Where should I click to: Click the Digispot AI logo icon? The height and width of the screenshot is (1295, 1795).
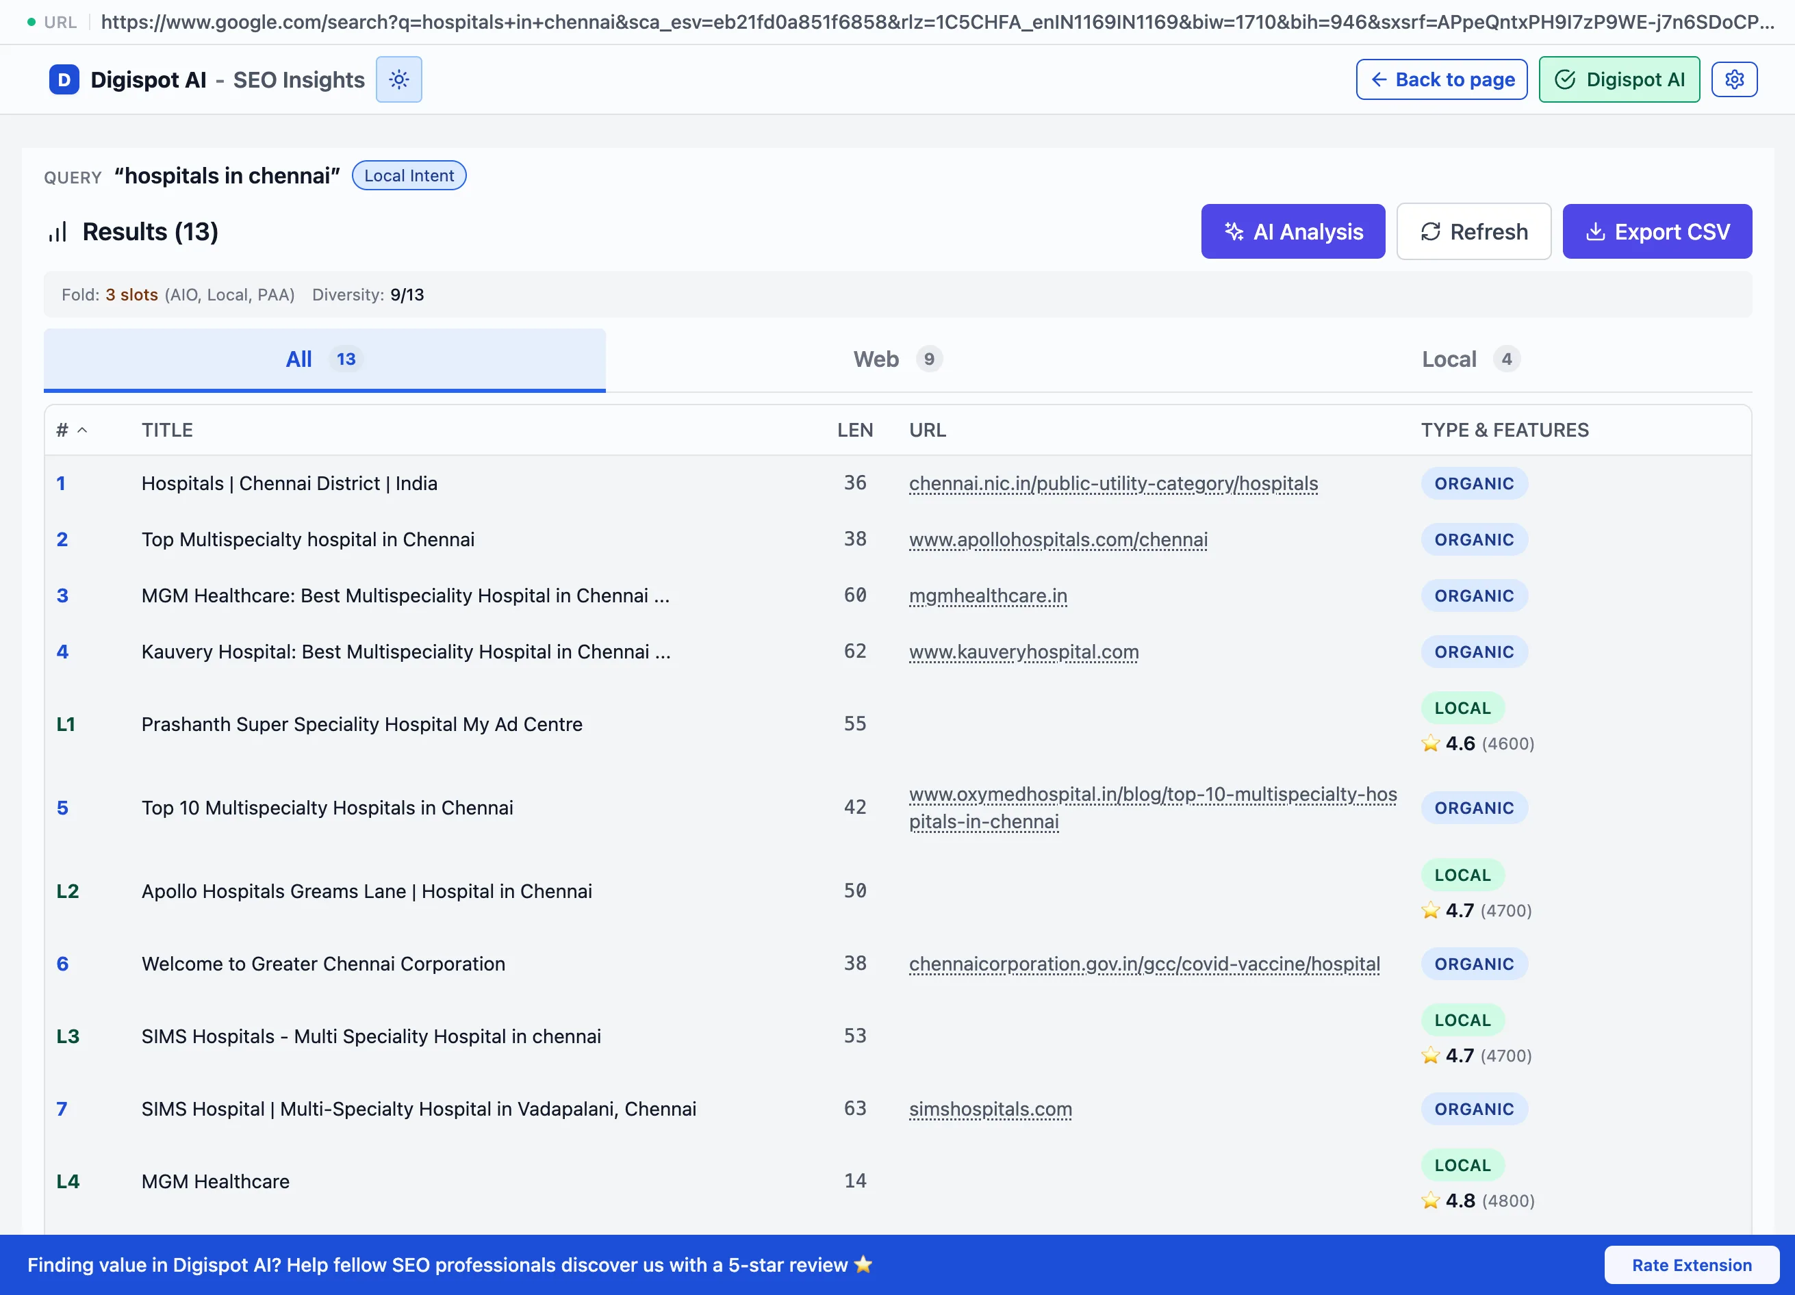click(x=64, y=79)
